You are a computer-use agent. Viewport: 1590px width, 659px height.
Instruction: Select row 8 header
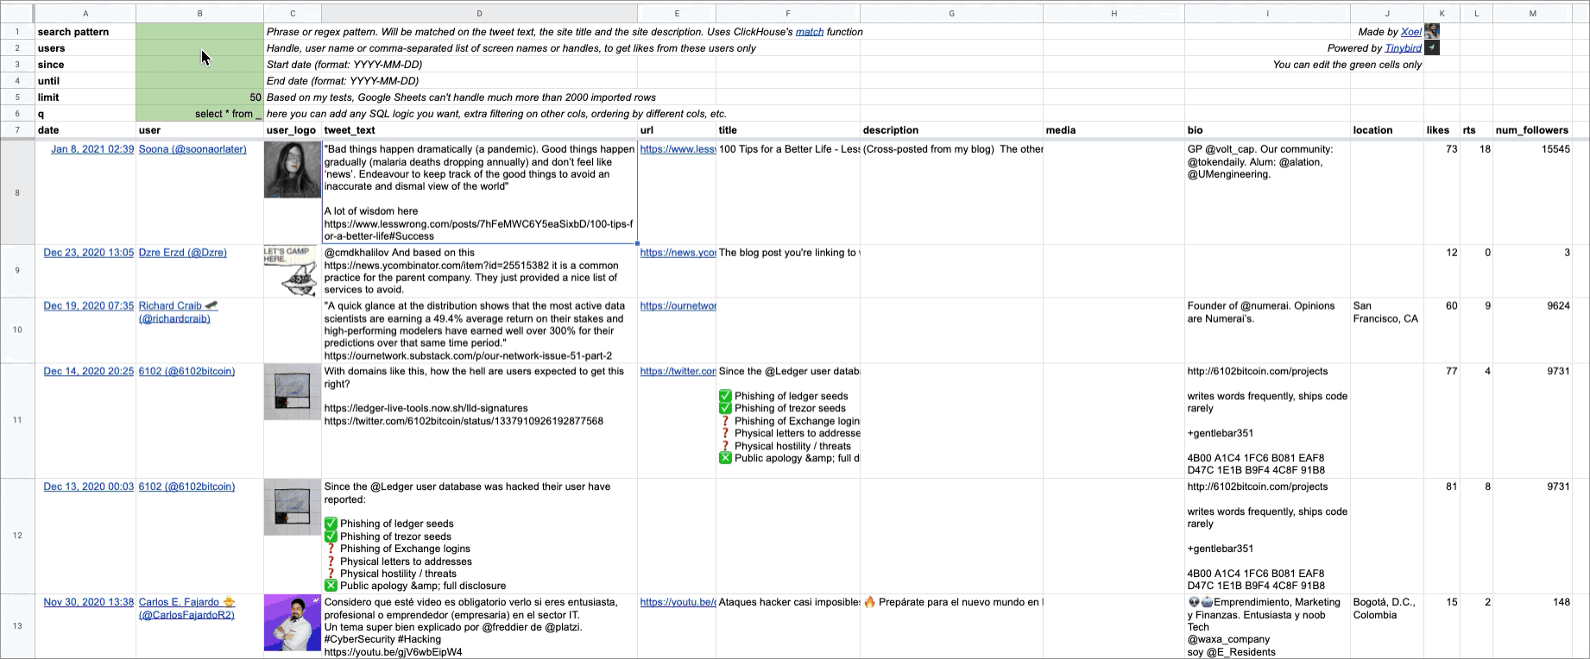[17, 192]
